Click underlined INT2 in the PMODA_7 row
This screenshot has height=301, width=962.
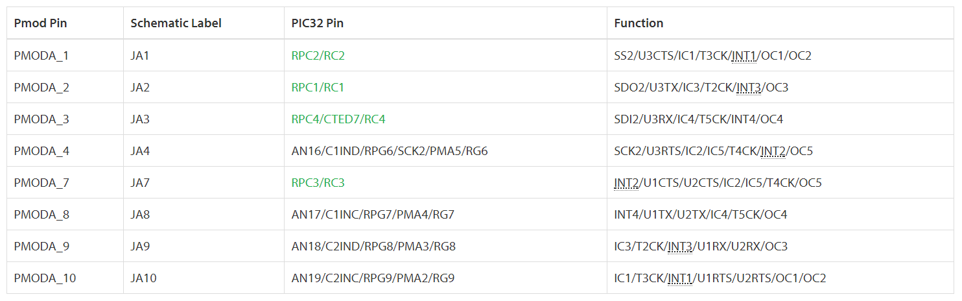tap(626, 183)
